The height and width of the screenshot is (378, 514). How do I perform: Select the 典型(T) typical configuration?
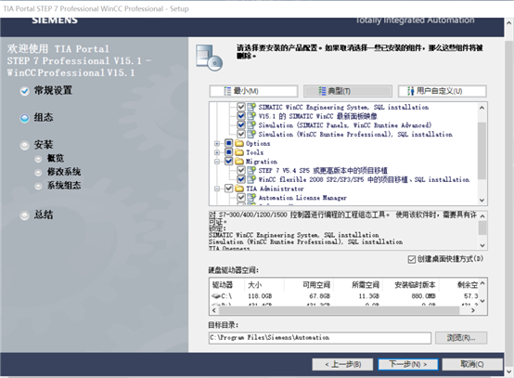(348, 91)
